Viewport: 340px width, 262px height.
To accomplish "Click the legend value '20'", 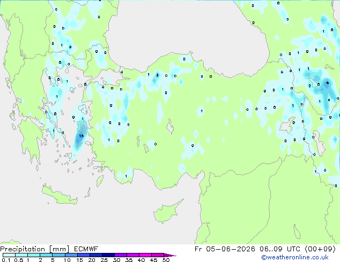I will tap(92, 260).
